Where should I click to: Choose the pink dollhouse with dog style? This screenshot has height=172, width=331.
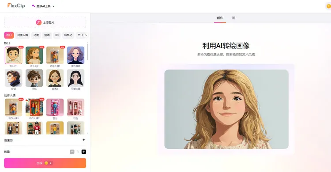point(75,108)
